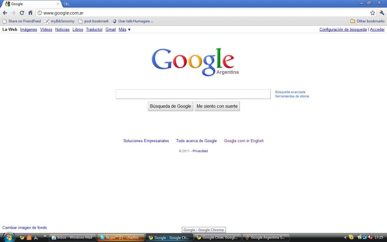Click the address bar showing www.google.com.ar
The width and height of the screenshot is (387, 242).
(x=206, y=13)
